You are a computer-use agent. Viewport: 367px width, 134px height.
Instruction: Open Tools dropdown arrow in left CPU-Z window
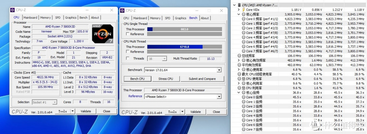point(72,111)
